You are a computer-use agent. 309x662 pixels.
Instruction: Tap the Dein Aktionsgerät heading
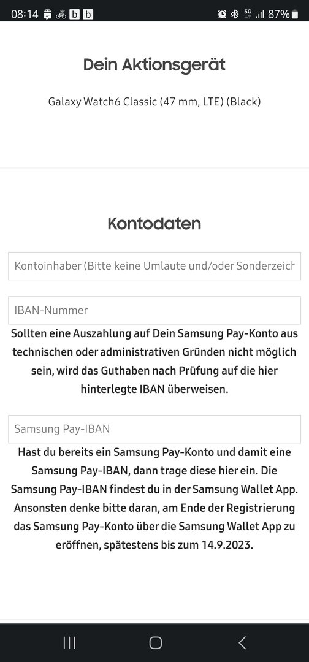point(154,65)
